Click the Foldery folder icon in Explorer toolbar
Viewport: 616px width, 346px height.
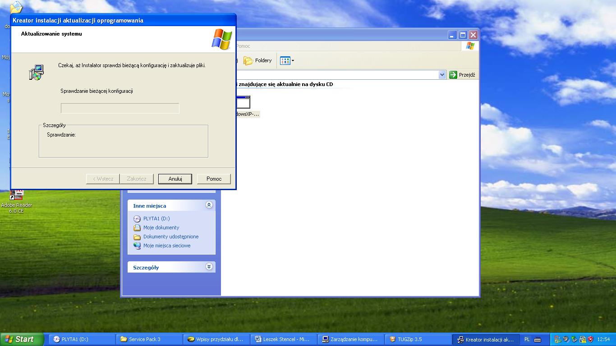tap(248, 60)
